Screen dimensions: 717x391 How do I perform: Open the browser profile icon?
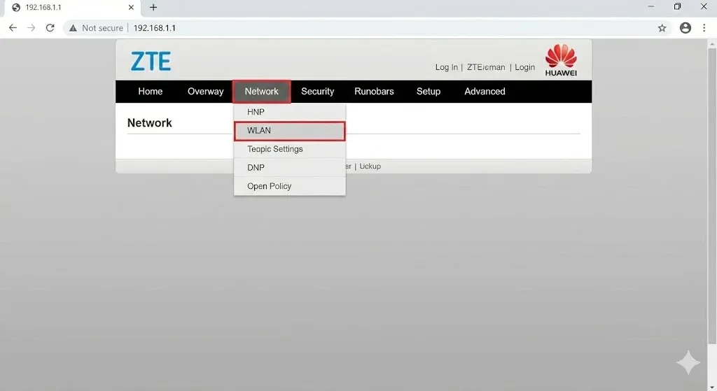tap(685, 28)
